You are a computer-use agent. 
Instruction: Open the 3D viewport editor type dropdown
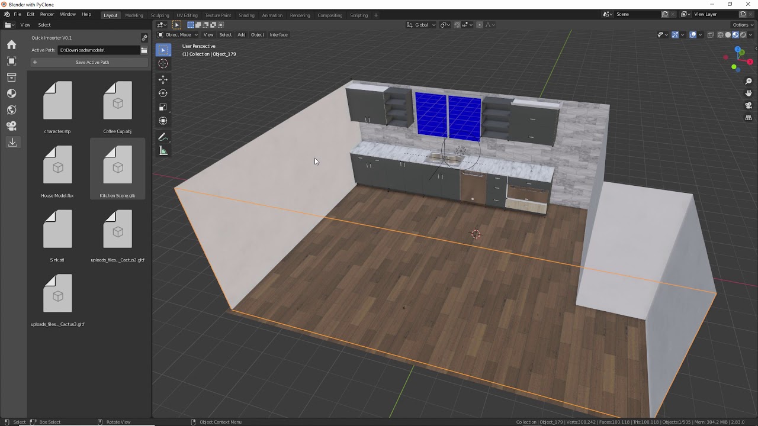(x=162, y=25)
